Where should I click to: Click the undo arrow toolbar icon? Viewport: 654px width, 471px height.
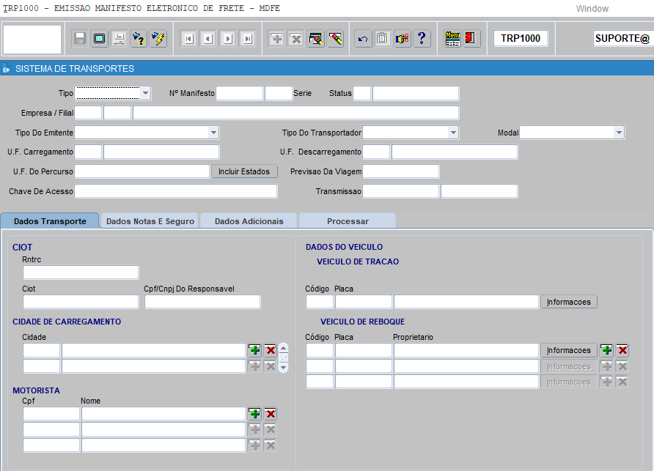tap(363, 39)
